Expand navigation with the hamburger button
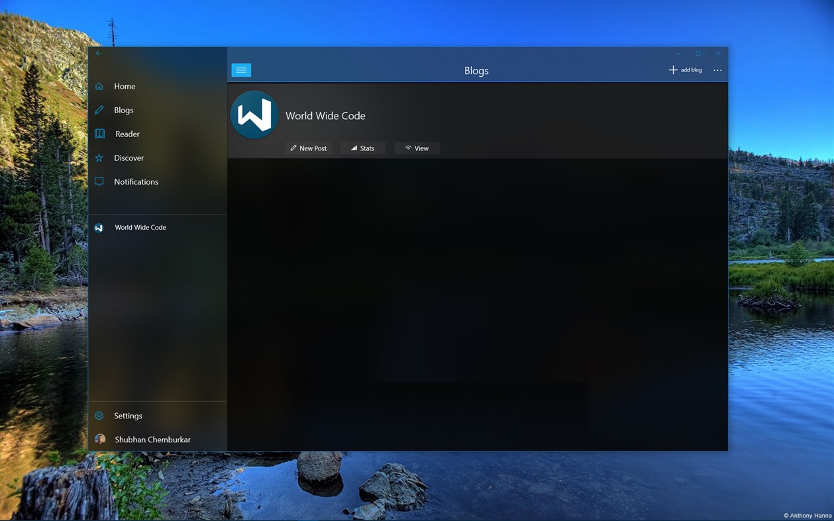Screen dimensions: 834x521 click(241, 70)
